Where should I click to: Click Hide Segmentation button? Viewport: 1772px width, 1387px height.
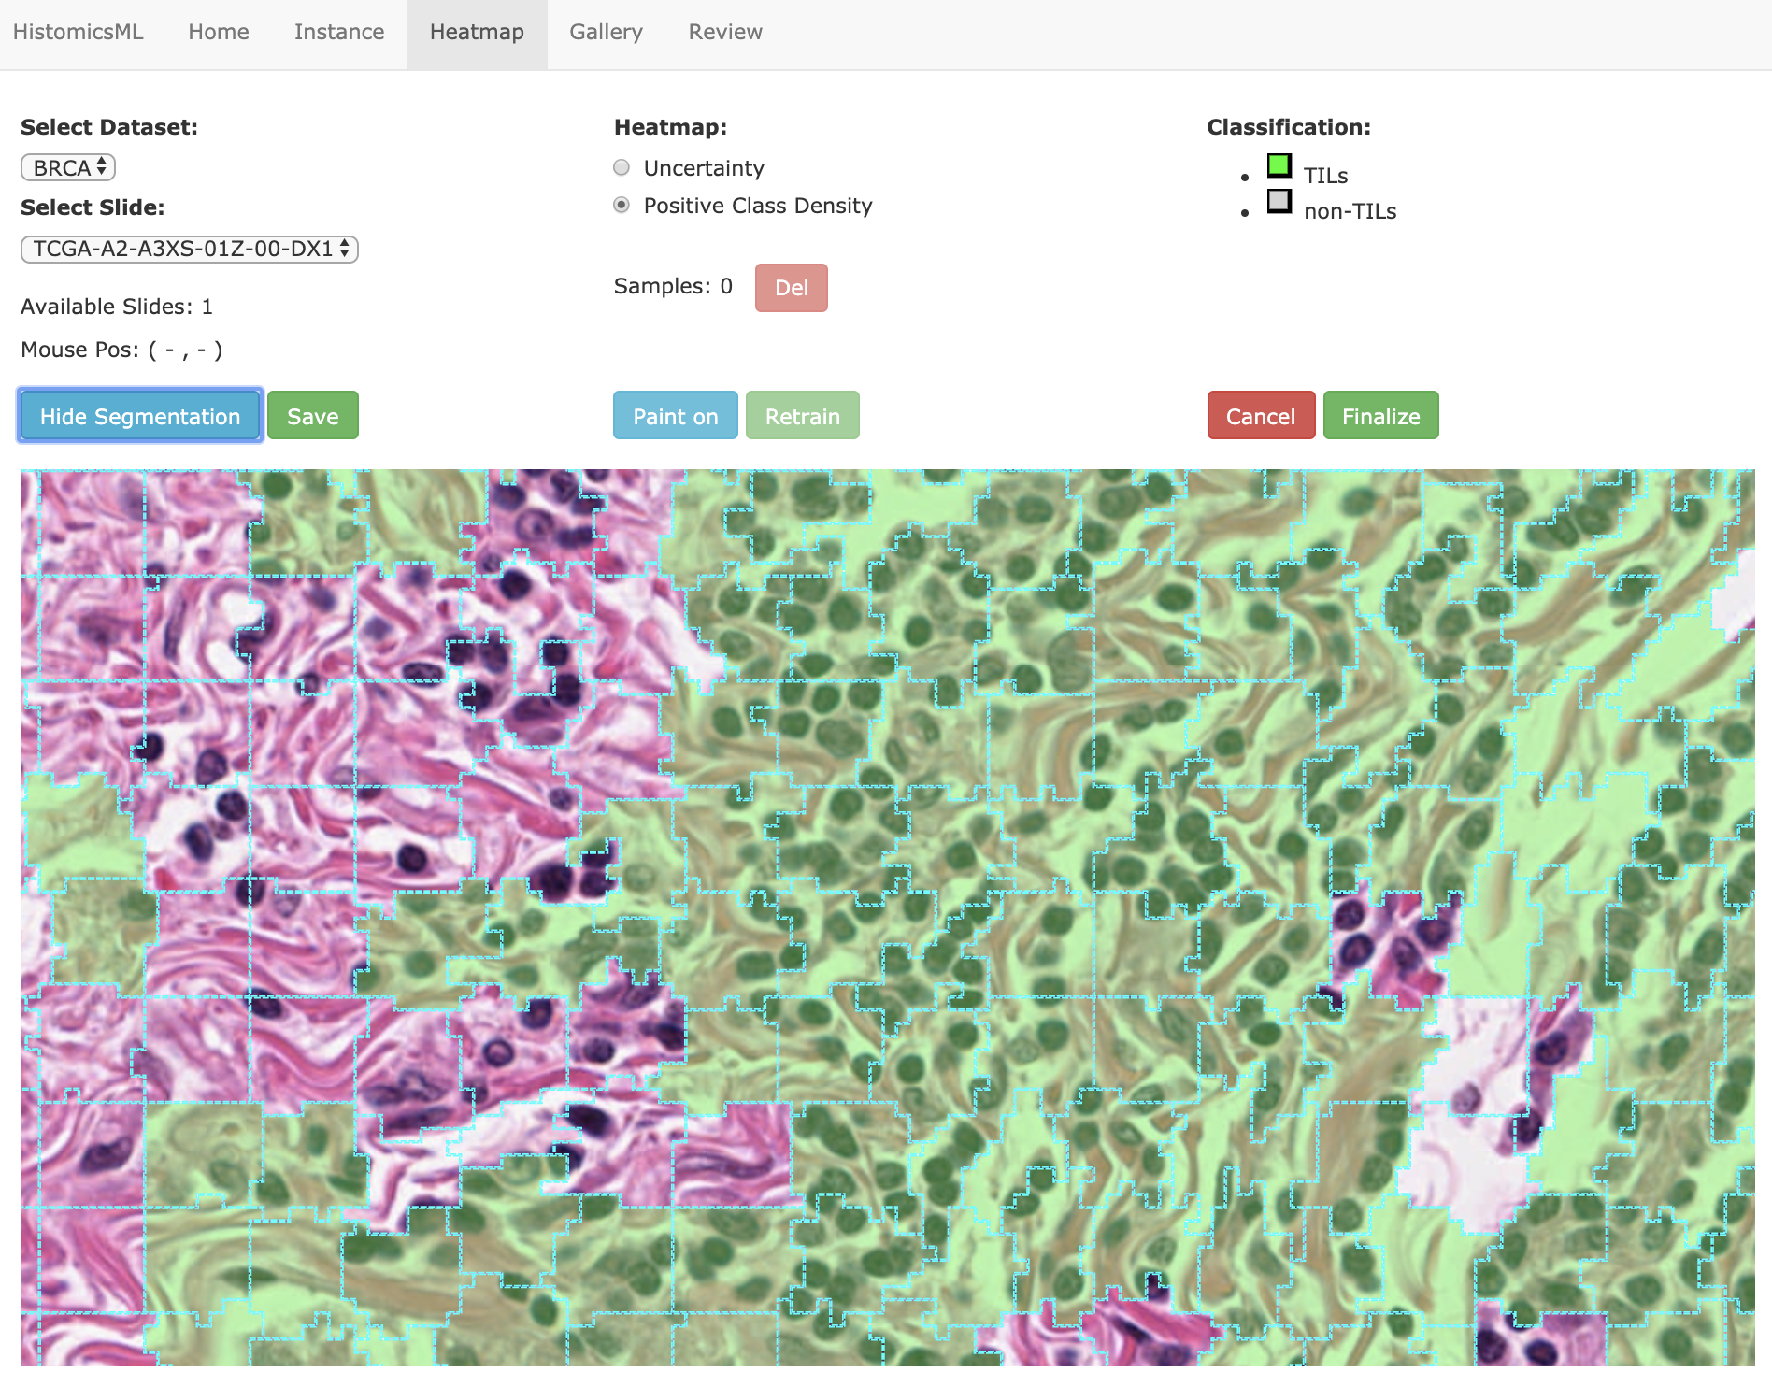tap(140, 416)
